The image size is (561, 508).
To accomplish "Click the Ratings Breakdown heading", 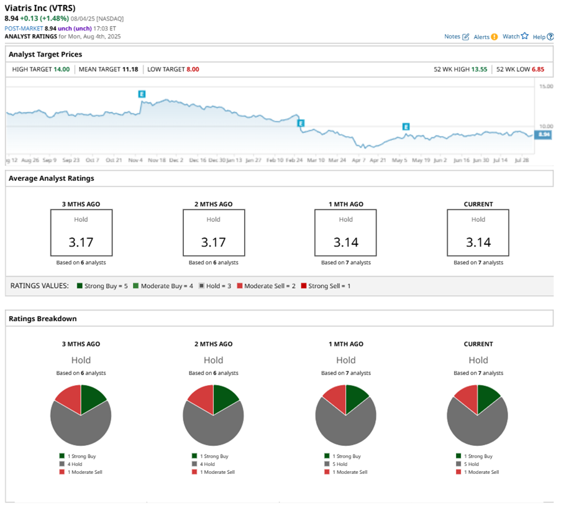I will [x=43, y=319].
